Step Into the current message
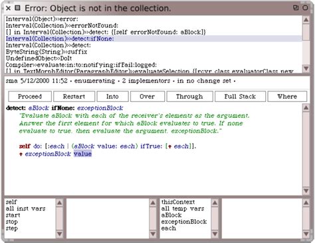Screen dimensions: 315x243 click(112, 97)
